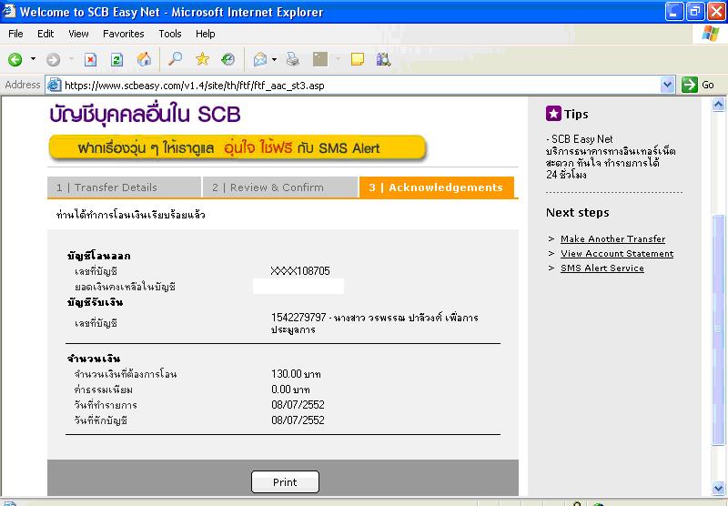Open the File menu
This screenshot has width=728, height=506.
[x=15, y=34]
